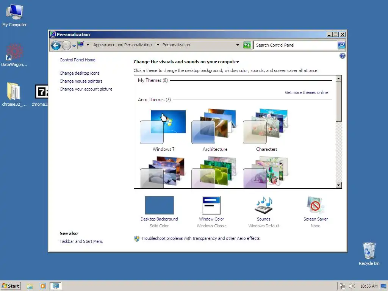This screenshot has width=388, height=291.
Task: Click the Desktop Background text link
Action: click(159, 219)
